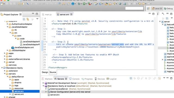Close the Servers view tab
Screen dimensions: 174x98
(66, 79)
